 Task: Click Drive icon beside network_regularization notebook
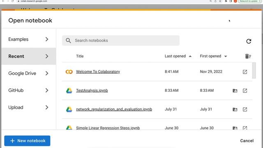[x=69, y=109]
